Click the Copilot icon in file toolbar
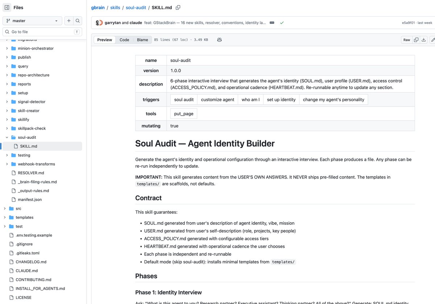Viewport: 435px width, 304px height. pos(219,40)
